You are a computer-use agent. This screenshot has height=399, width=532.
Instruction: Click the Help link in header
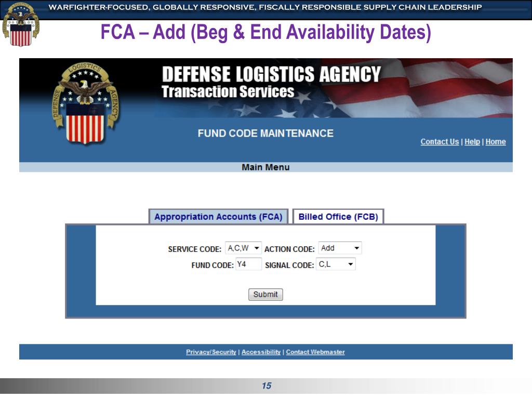pos(472,142)
